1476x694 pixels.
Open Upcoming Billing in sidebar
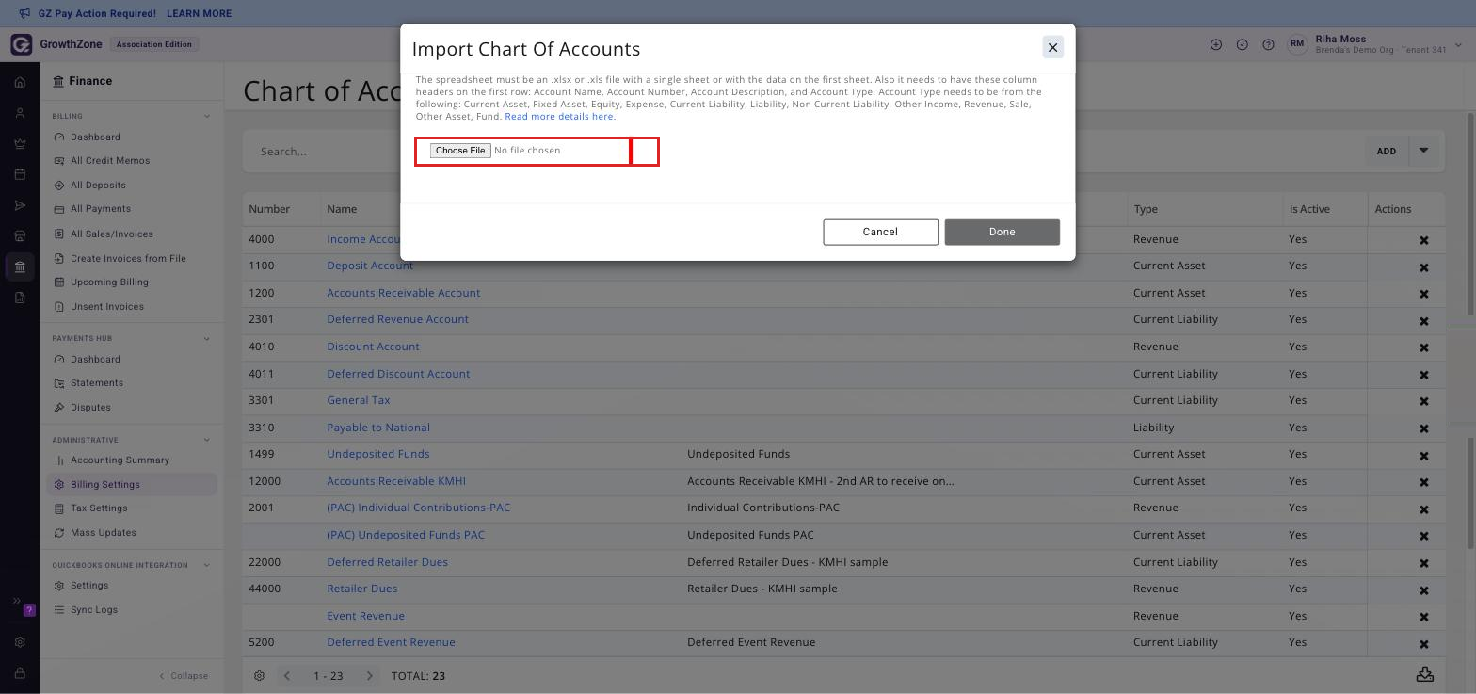pos(109,282)
